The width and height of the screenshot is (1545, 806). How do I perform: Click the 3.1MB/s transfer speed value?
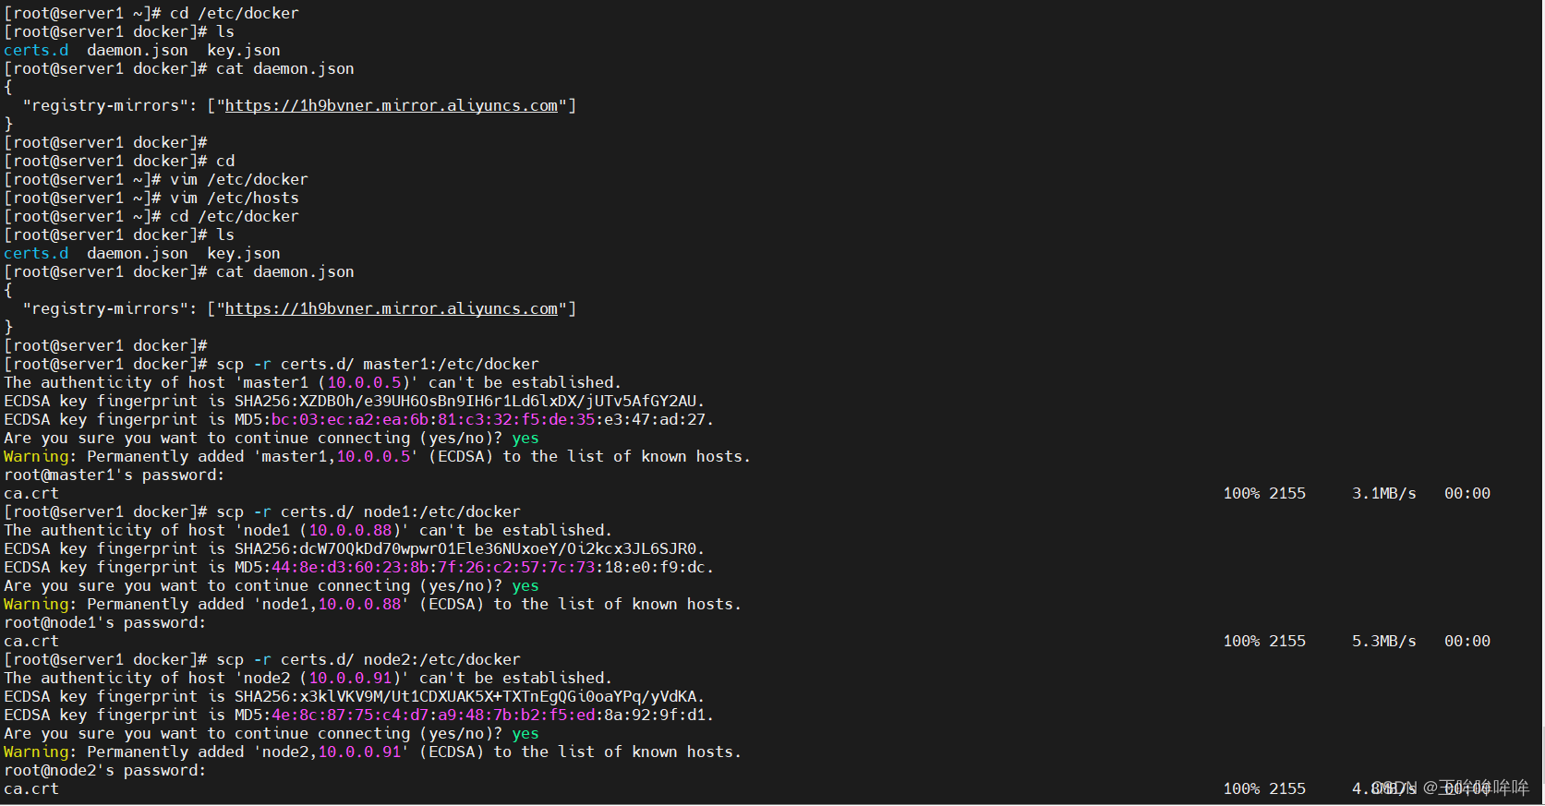pyautogui.click(x=1384, y=494)
